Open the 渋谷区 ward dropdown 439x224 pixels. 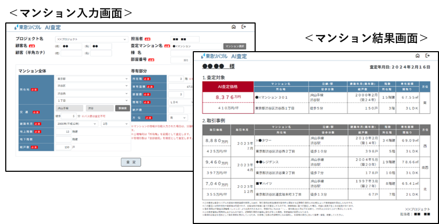tap(91, 86)
